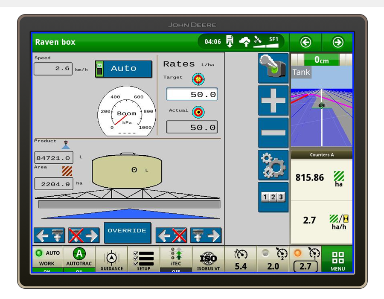The image size is (384, 299).
Task: Click the Tank label on the map
Action: coord(301,73)
